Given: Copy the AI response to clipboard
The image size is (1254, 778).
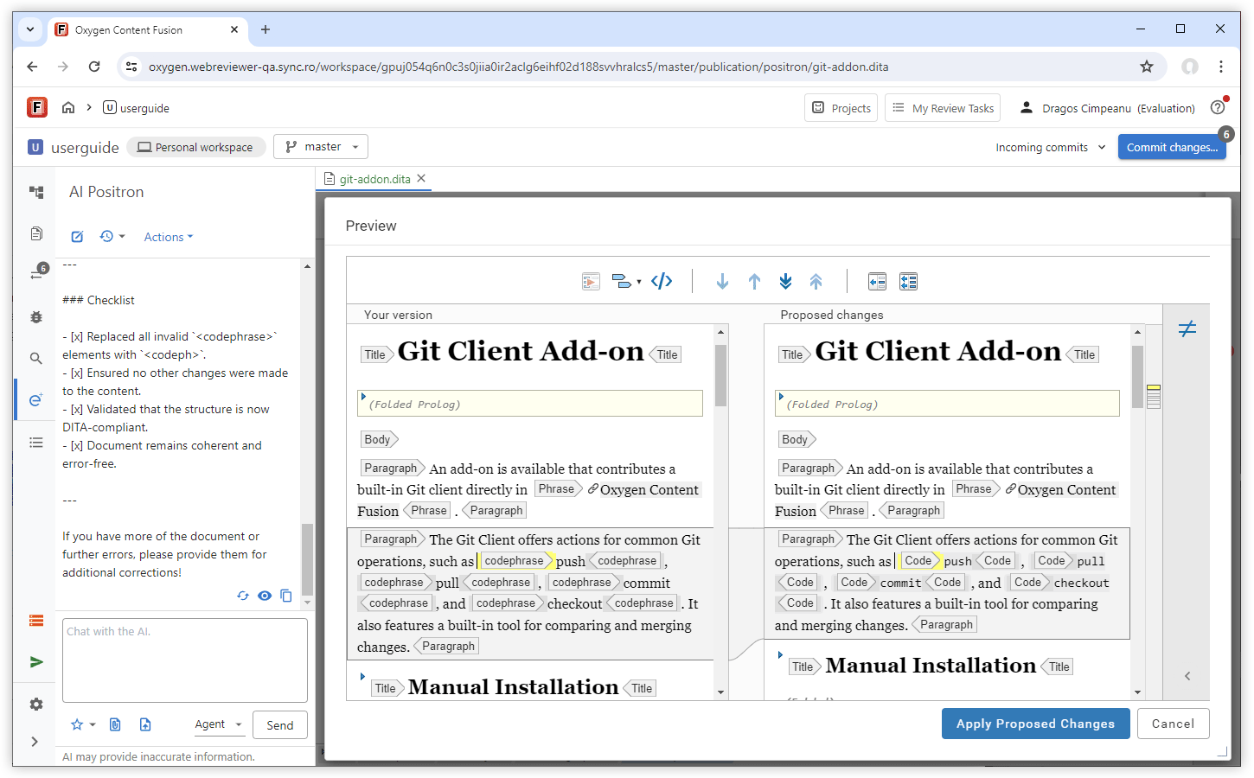Looking at the screenshot, I should [x=286, y=596].
